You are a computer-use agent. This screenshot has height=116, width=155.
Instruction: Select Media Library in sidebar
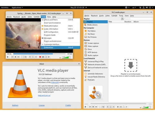click(95, 25)
